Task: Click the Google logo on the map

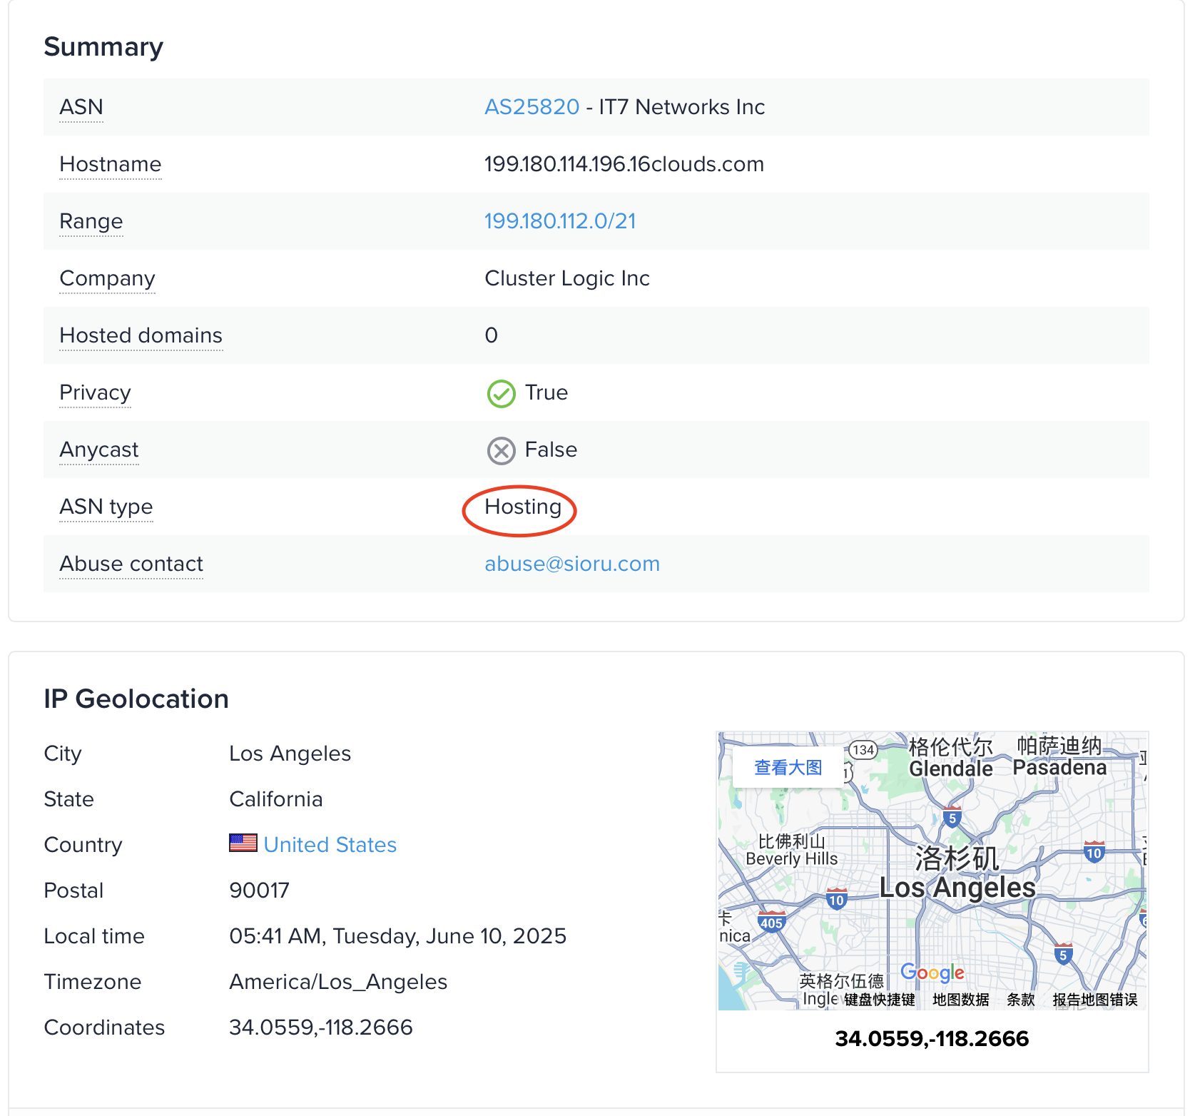Action: tap(932, 972)
